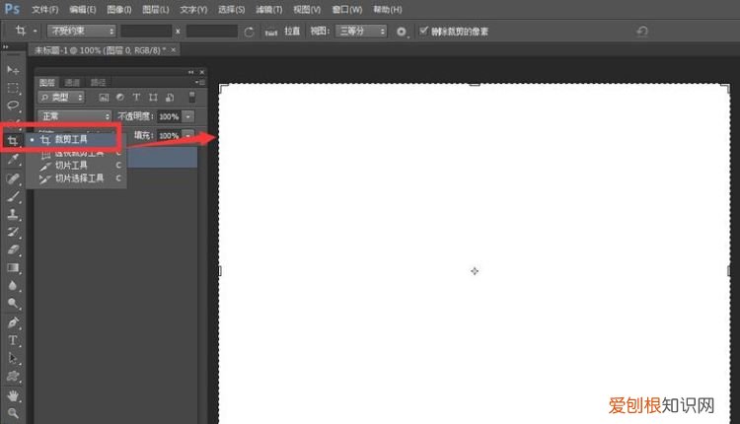Swap crop width and height values

pos(178,32)
